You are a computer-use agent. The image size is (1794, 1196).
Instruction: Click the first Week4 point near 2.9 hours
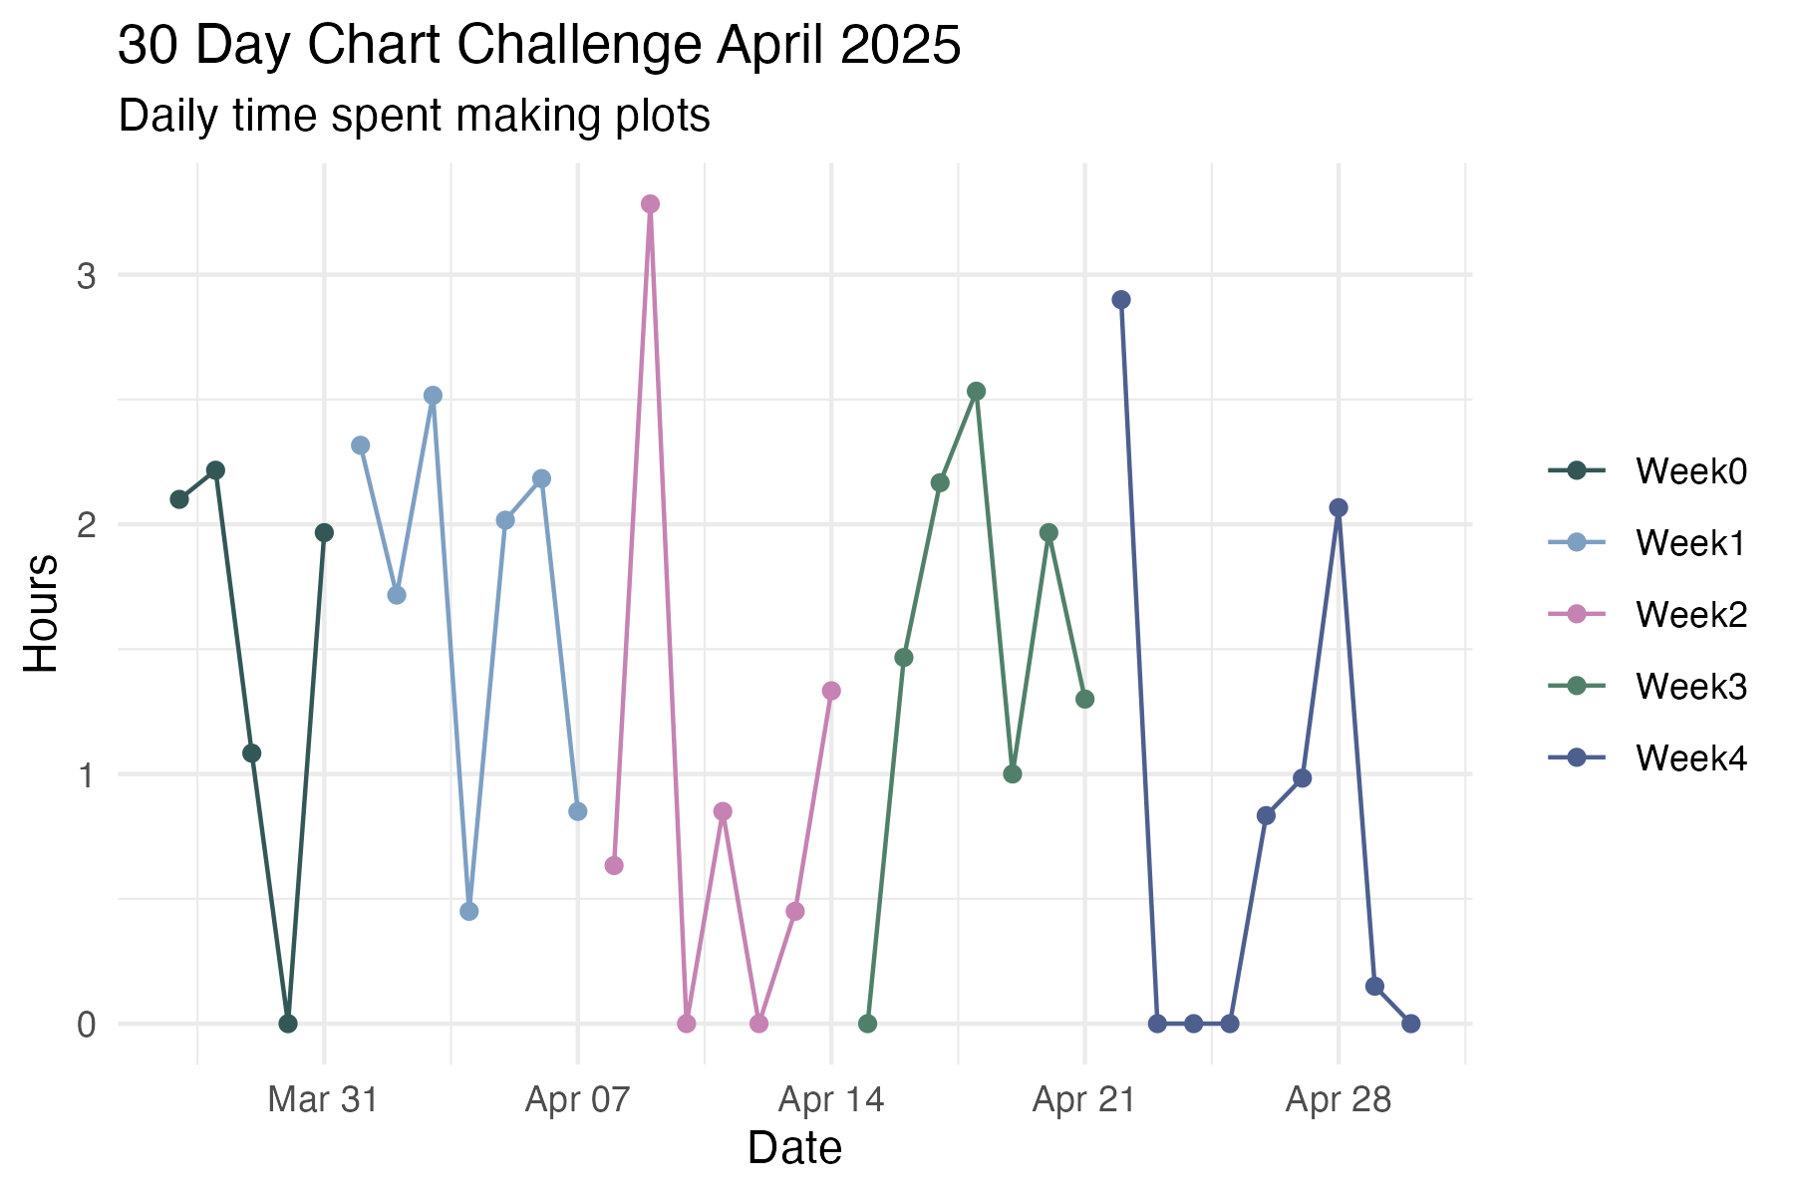[x=1121, y=300]
